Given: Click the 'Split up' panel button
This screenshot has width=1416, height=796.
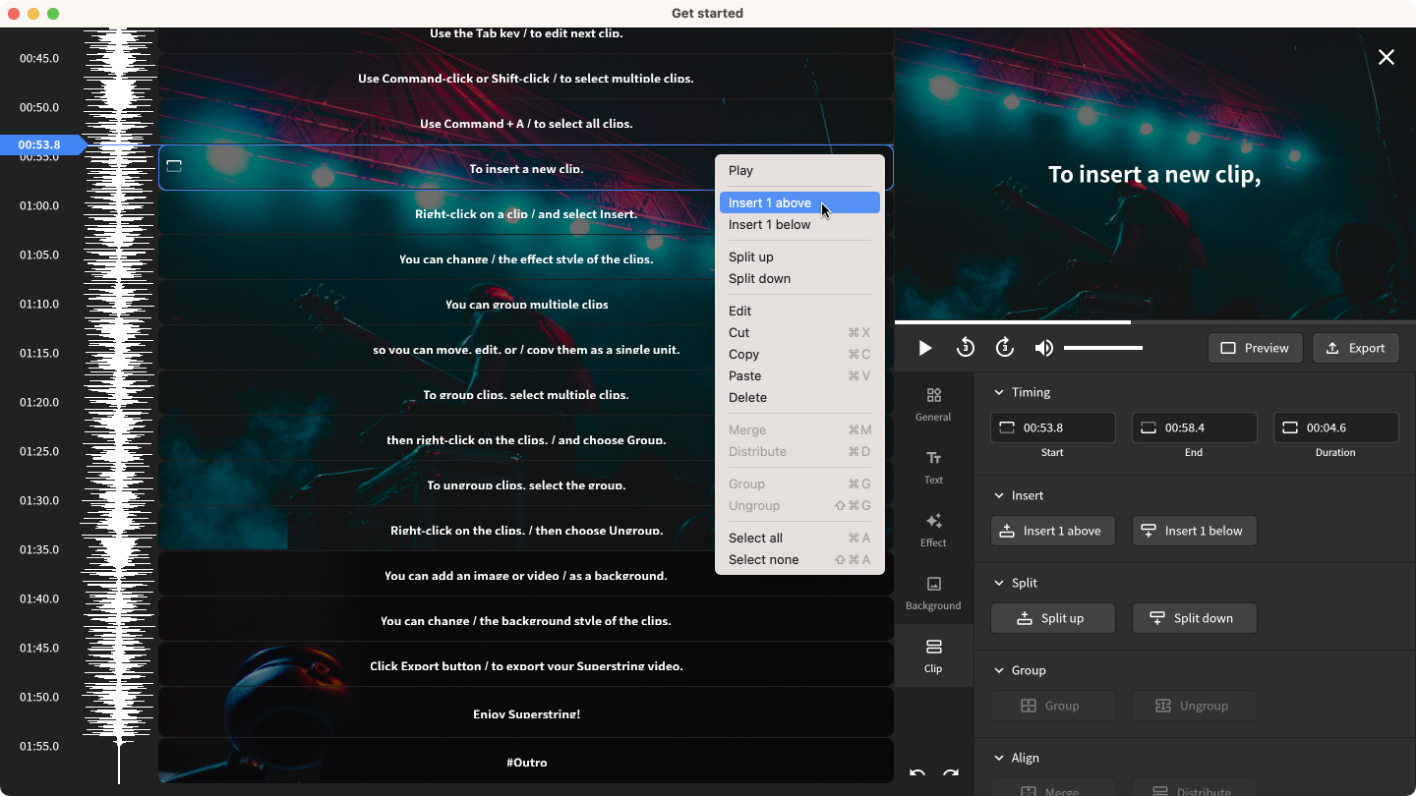Looking at the screenshot, I should 1052,618.
